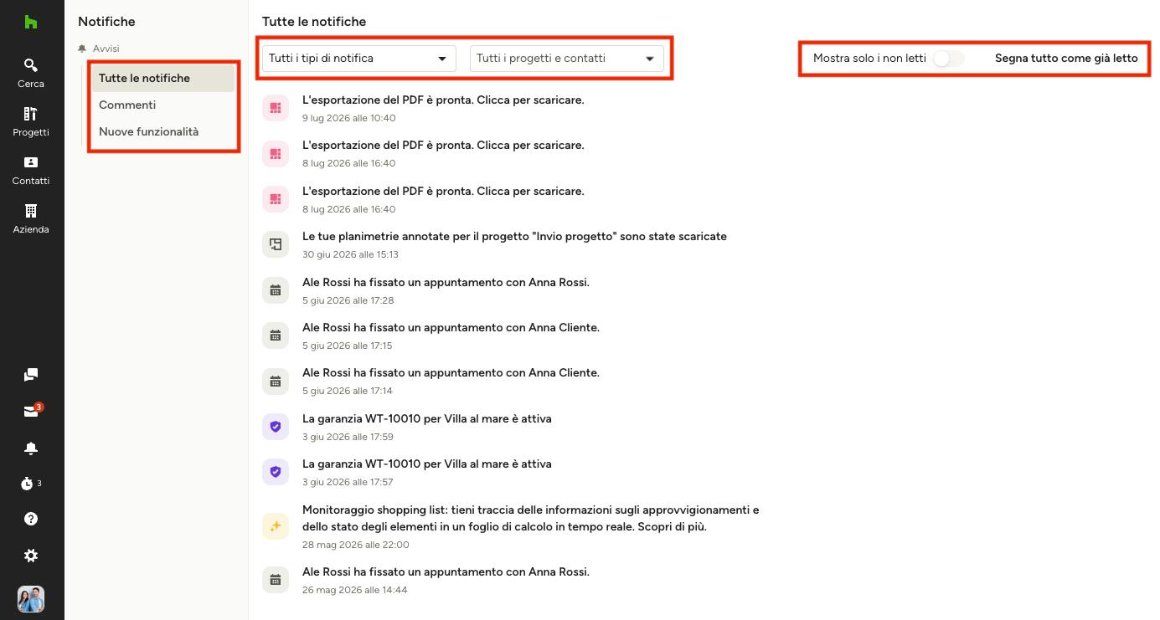Toggle Mostra solo i non letti switch

[949, 59]
